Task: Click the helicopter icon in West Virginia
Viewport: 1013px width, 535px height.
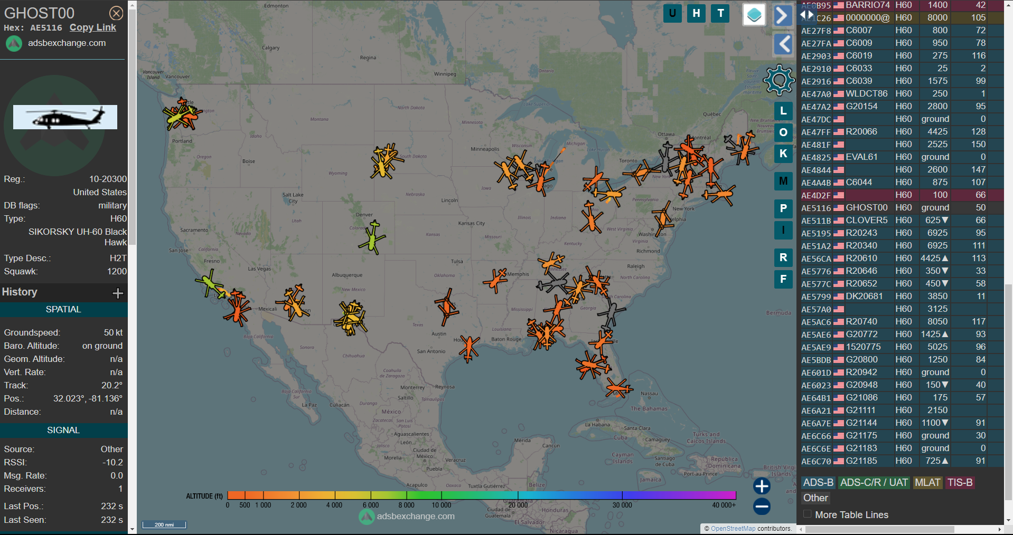Action: pos(590,218)
